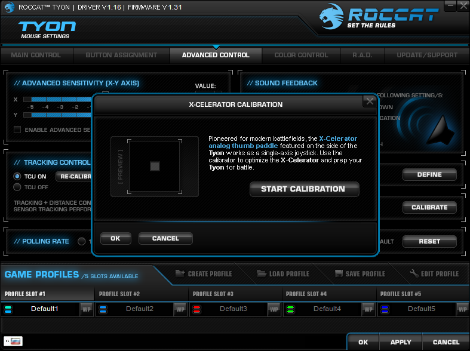Click the Reset button

(x=429, y=241)
